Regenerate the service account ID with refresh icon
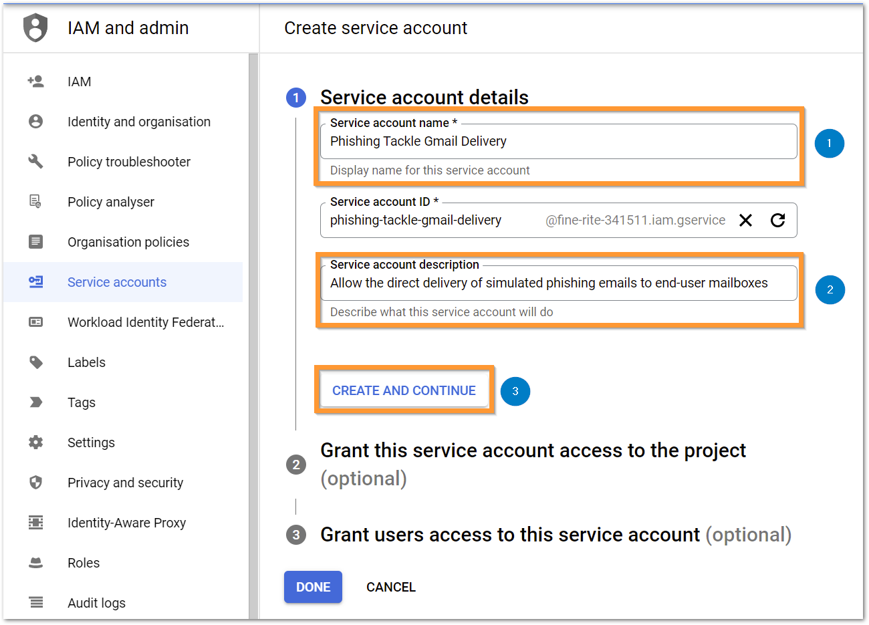Viewport: 869px width, 625px height. point(777,220)
